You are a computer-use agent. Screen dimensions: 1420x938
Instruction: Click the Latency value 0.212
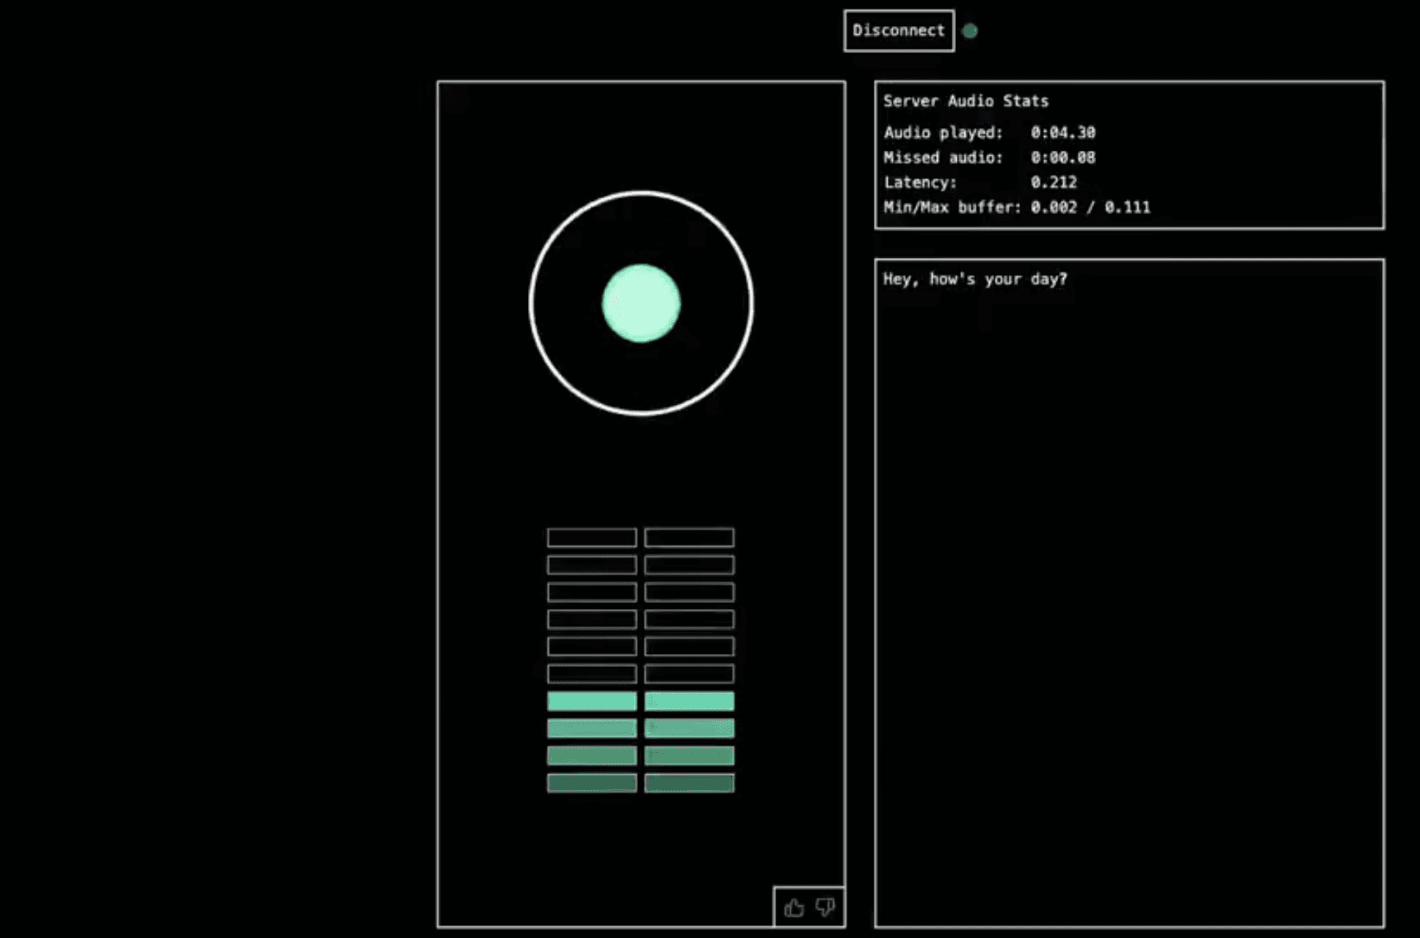point(1053,182)
